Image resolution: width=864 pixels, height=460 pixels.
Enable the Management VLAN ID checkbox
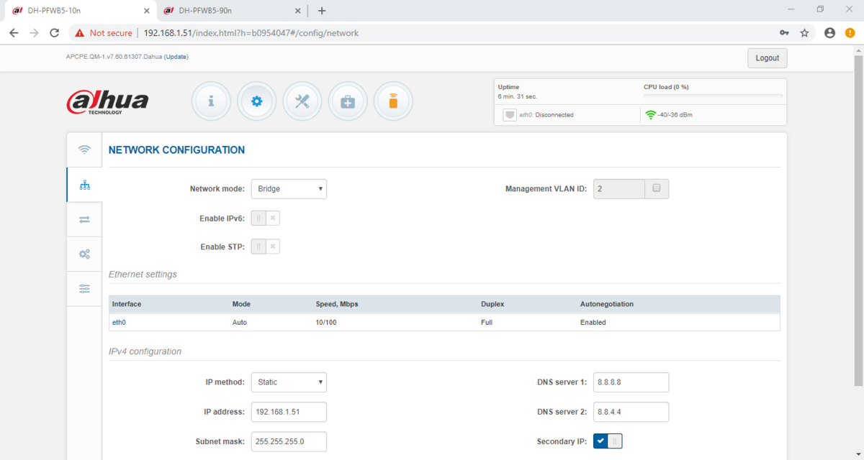point(656,188)
